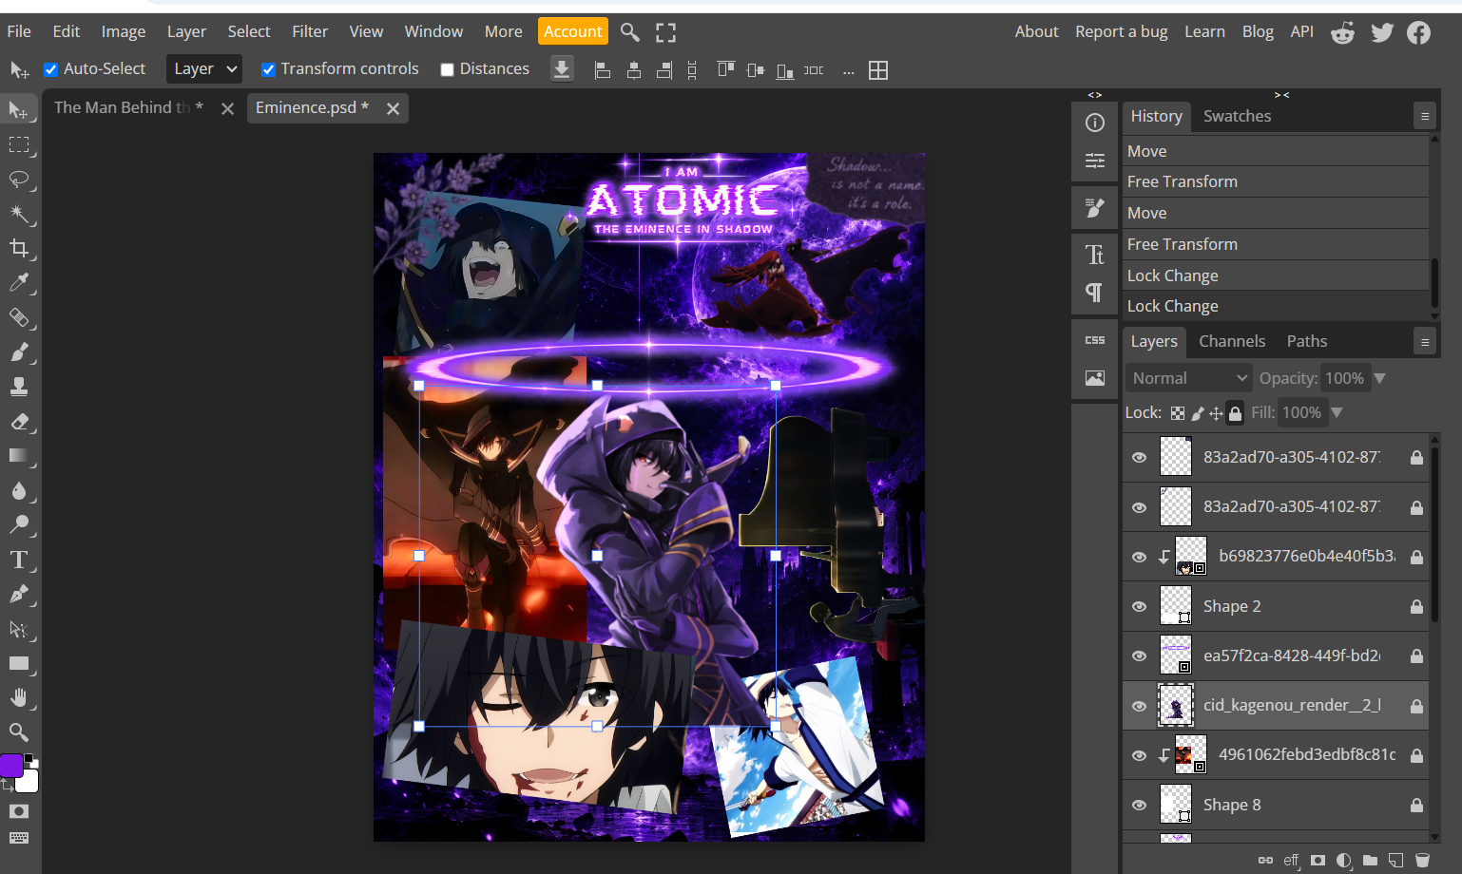
Task: Switch to the Channels tab
Action: click(1232, 341)
